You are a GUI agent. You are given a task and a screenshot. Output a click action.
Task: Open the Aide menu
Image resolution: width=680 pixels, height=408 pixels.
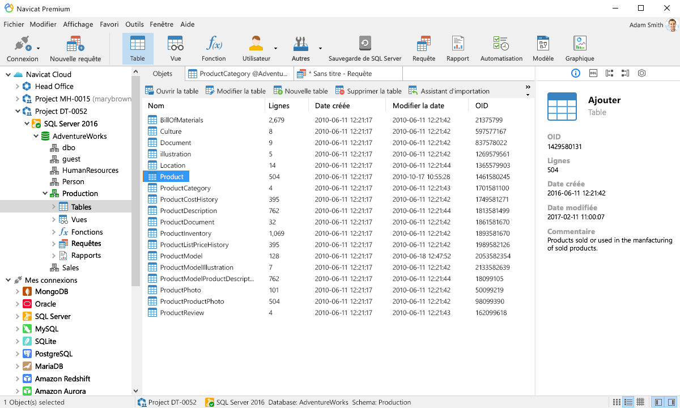tap(188, 24)
